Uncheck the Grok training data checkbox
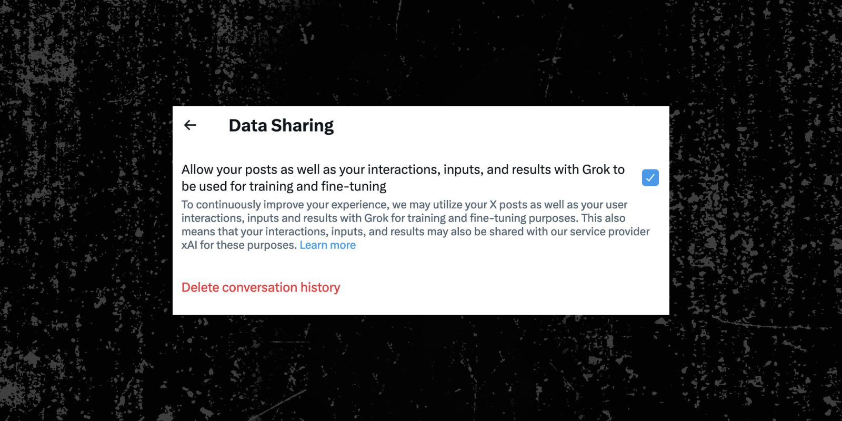The height and width of the screenshot is (421, 842). click(650, 178)
